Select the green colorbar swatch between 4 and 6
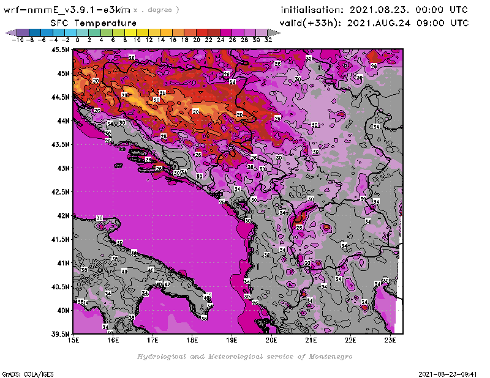 (107, 32)
